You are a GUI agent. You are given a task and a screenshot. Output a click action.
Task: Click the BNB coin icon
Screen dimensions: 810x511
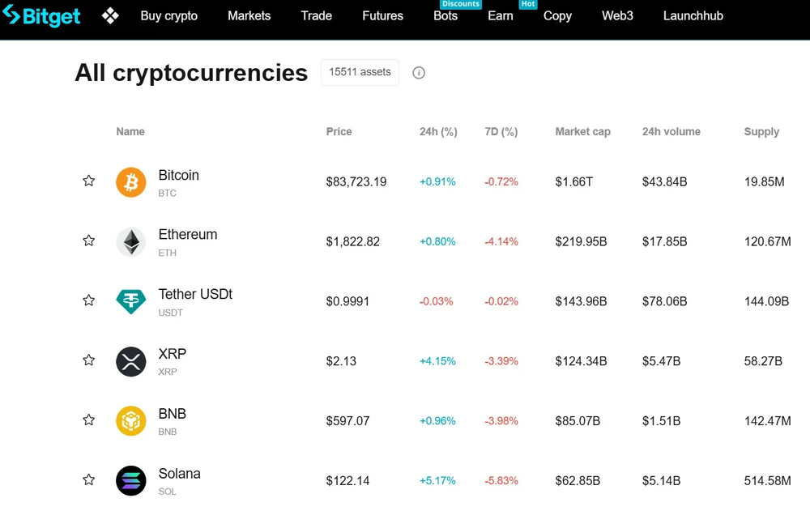coord(131,421)
